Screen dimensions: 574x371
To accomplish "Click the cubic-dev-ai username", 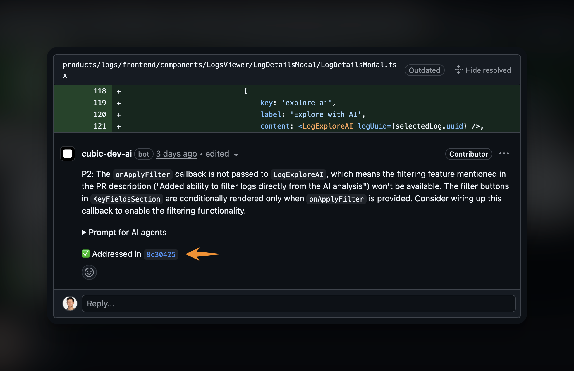I will (106, 153).
